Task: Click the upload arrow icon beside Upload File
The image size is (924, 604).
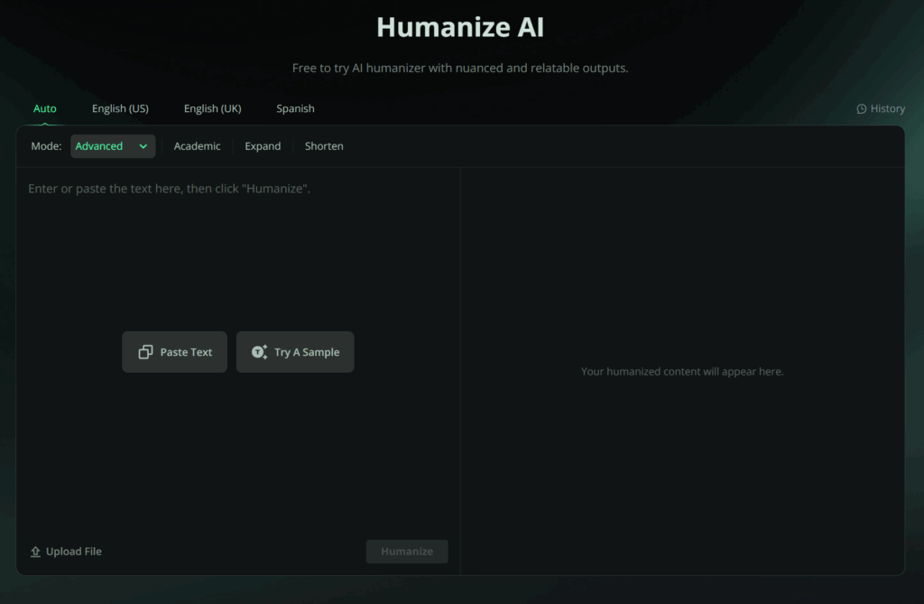Action: point(34,551)
